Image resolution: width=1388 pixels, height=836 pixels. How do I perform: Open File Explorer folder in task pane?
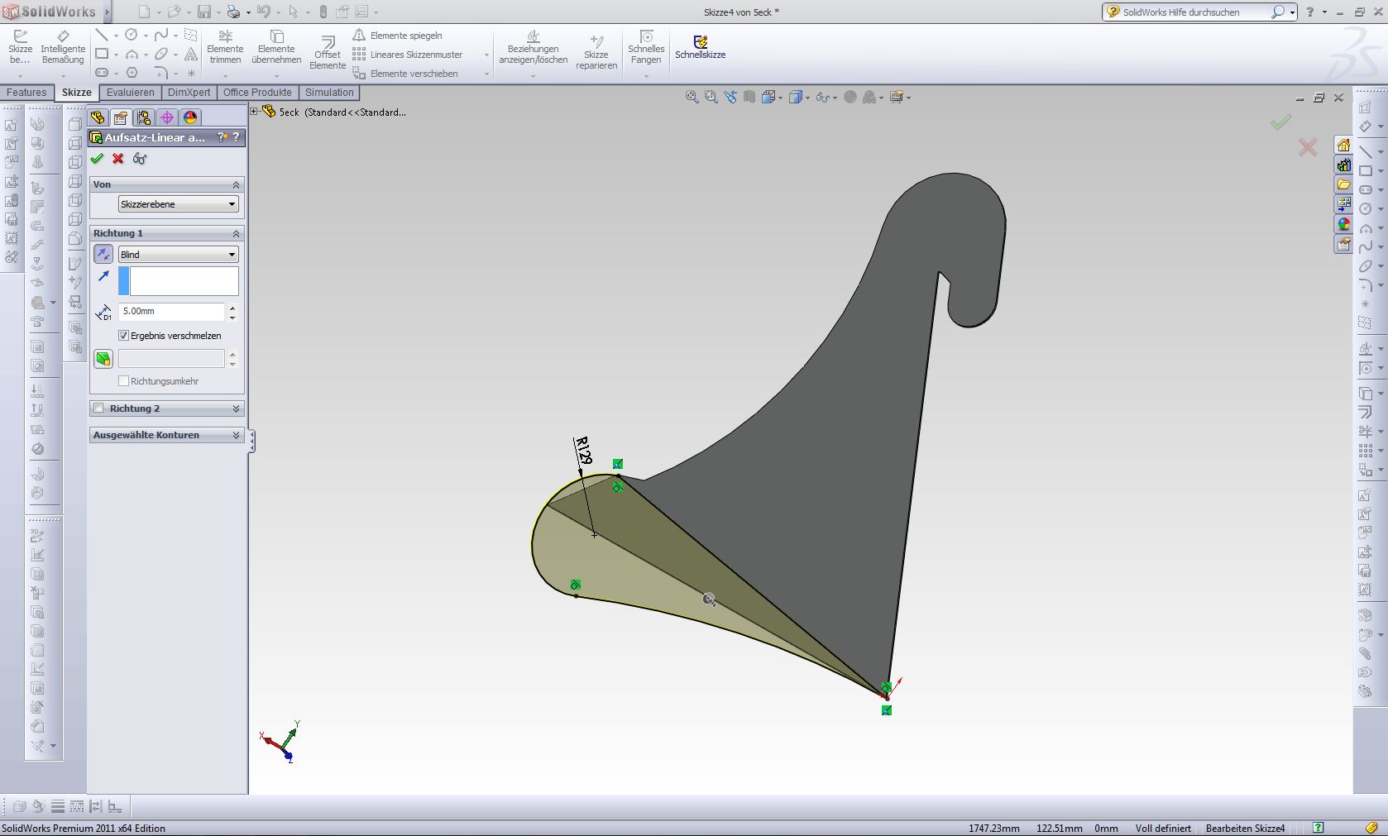click(1344, 184)
